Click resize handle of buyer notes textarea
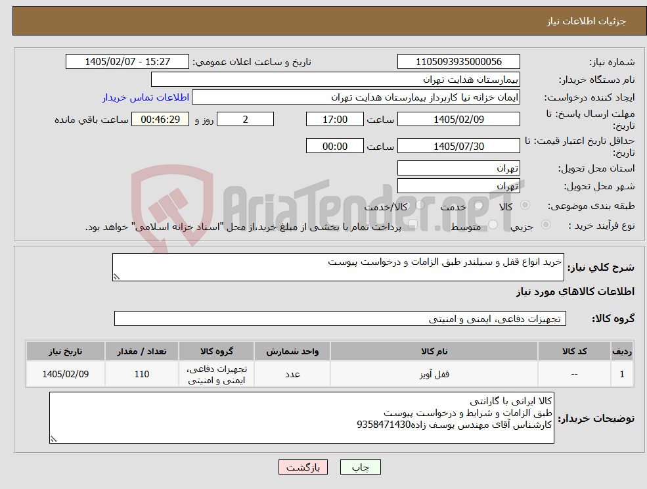Screen dimensions: 647x489 pos(53,440)
